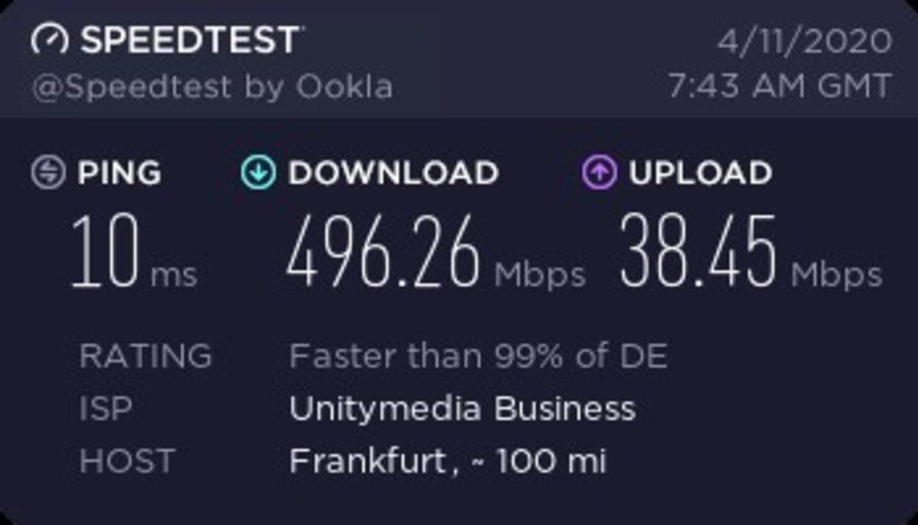Click the Faster than 99% of DE text
Viewport: 918px width, 525px height.
(x=478, y=357)
